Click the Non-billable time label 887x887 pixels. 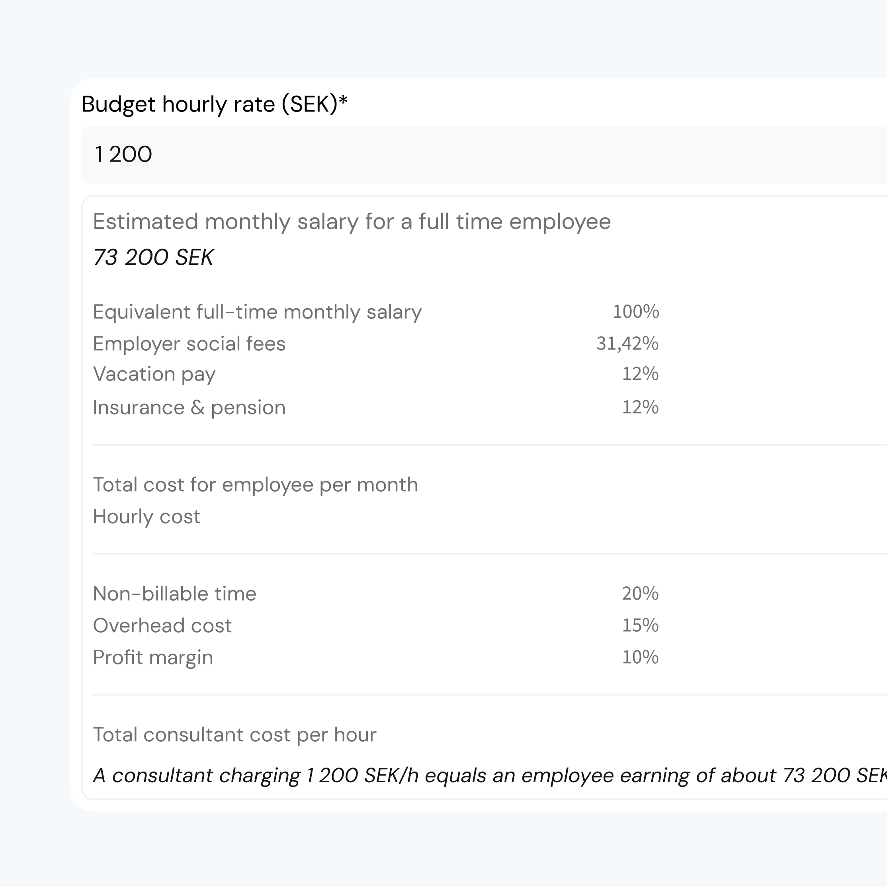pyautogui.click(x=174, y=594)
